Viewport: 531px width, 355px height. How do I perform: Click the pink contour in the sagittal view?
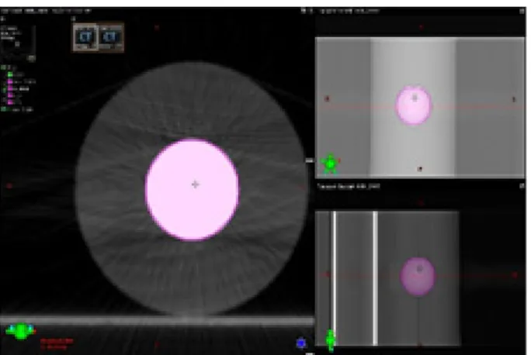(418, 276)
